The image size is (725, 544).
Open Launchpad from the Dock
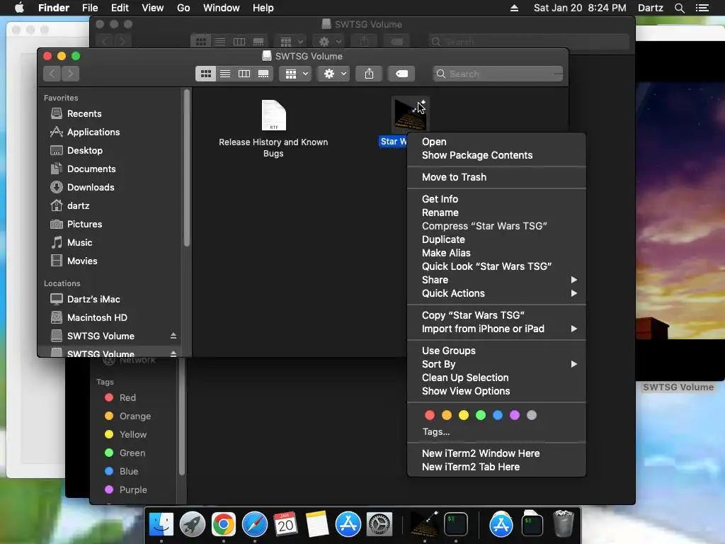(193, 524)
